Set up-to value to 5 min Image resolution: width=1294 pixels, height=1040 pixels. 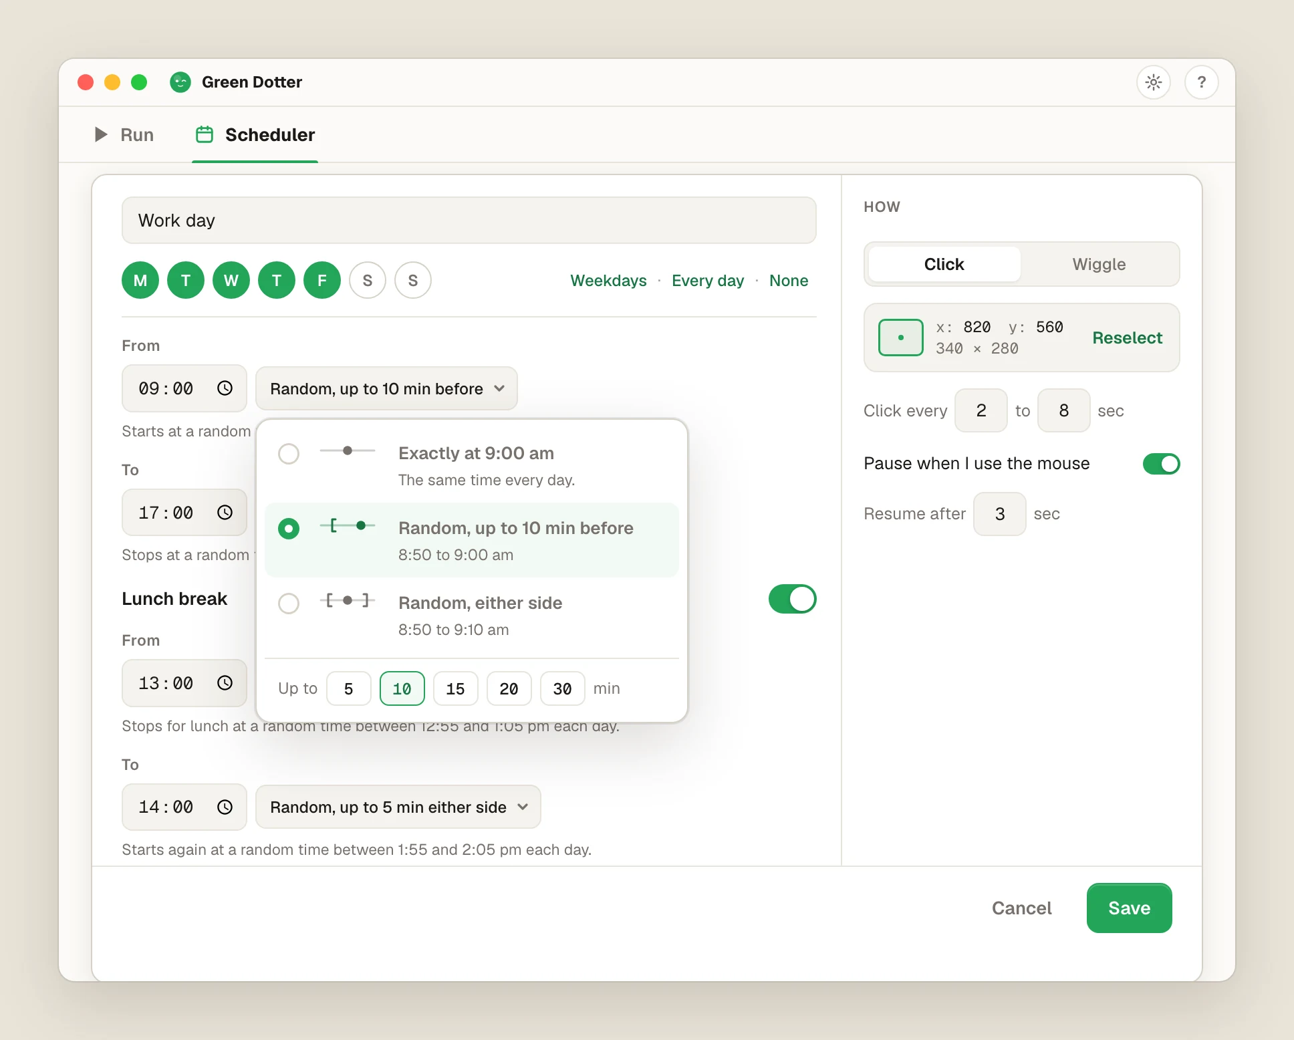[x=349, y=688]
